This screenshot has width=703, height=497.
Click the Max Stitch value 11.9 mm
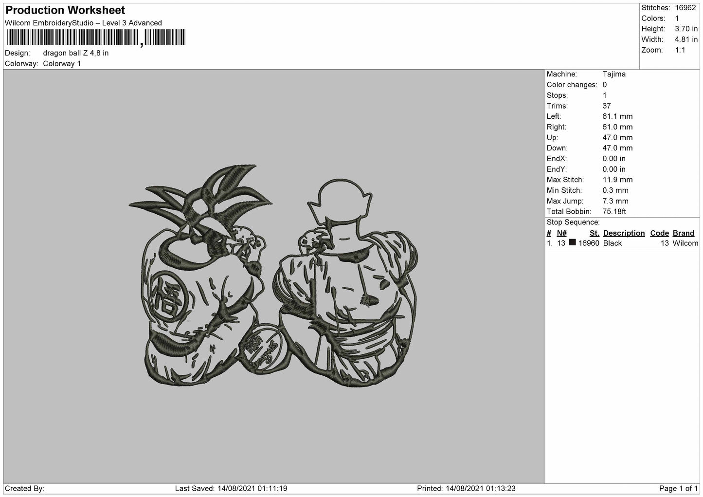pos(617,180)
